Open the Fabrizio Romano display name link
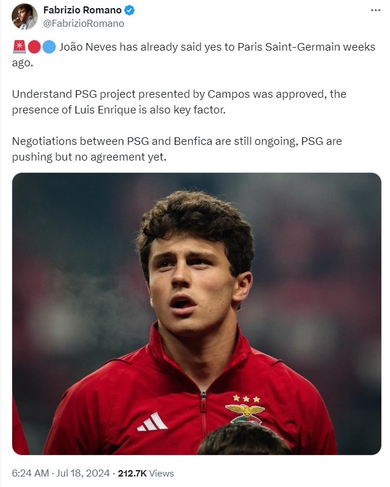390x487 pixels. coord(83,10)
